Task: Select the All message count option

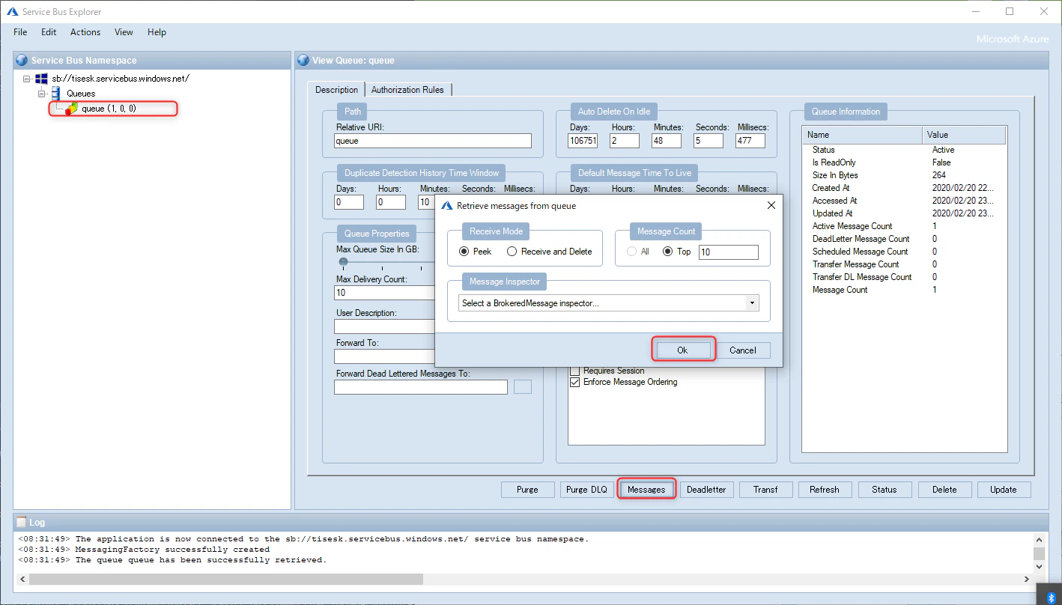Action: (631, 252)
